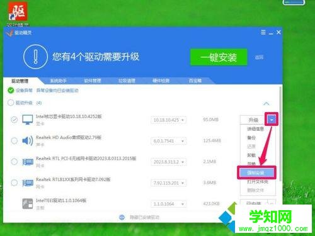
Task: Click the network card icon for Realtek RTL PCI-E
Action: tap(28, 162)
